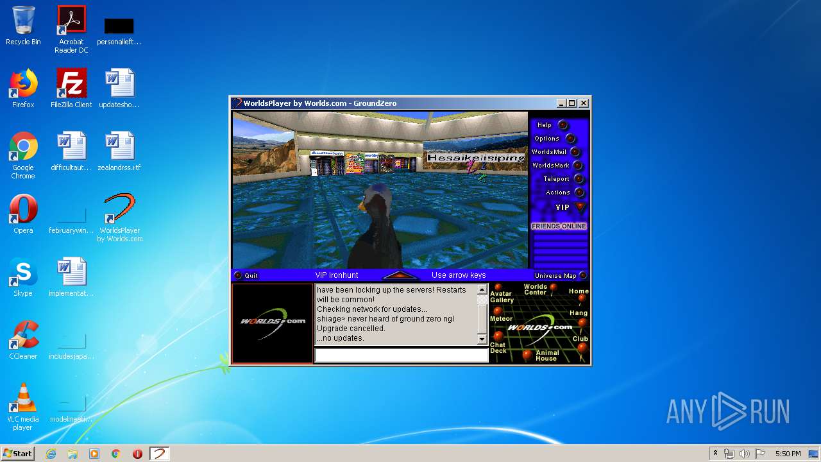Image resolution: width=821 pixels, height=462 pixels.
Task: Click the chat message input field
Action: coord(402,355)
